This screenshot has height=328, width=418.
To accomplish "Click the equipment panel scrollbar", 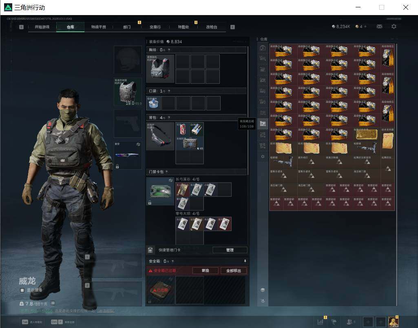I will click(x=248, y=110).
